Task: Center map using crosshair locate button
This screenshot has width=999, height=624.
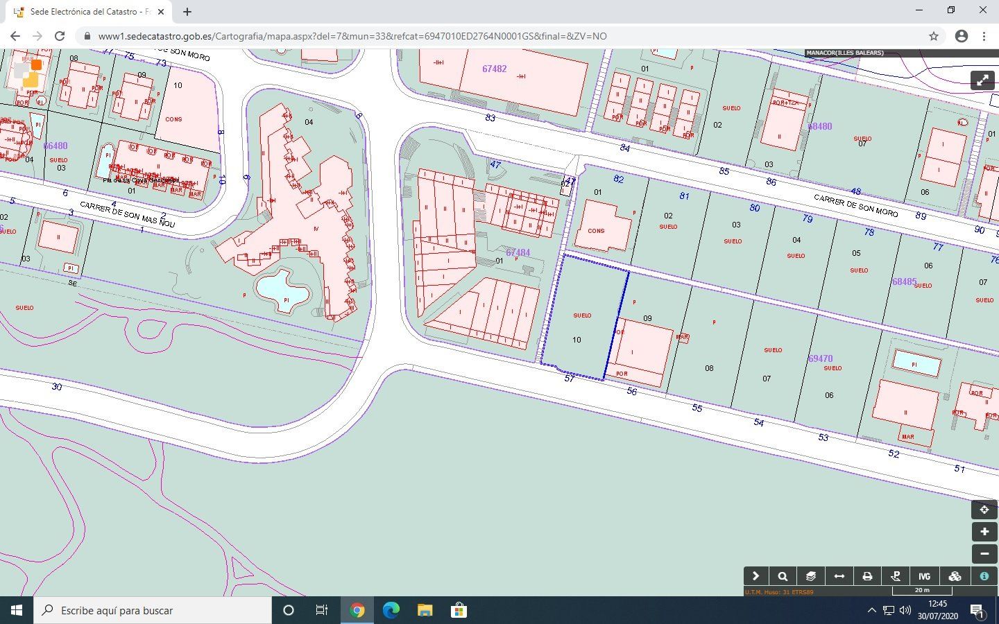Action: click(x=984, y=510)
